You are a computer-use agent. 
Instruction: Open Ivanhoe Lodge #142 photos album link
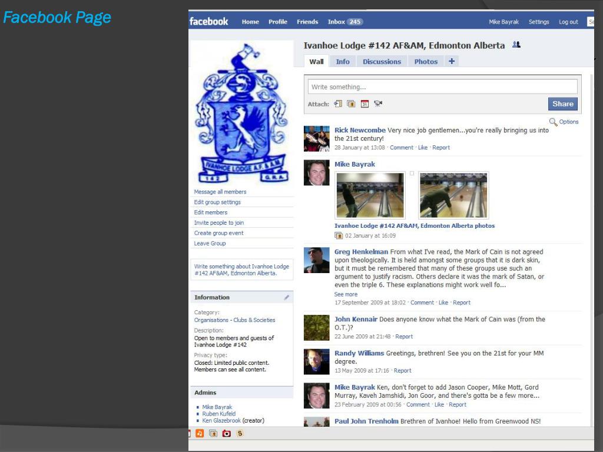point(415,226)
